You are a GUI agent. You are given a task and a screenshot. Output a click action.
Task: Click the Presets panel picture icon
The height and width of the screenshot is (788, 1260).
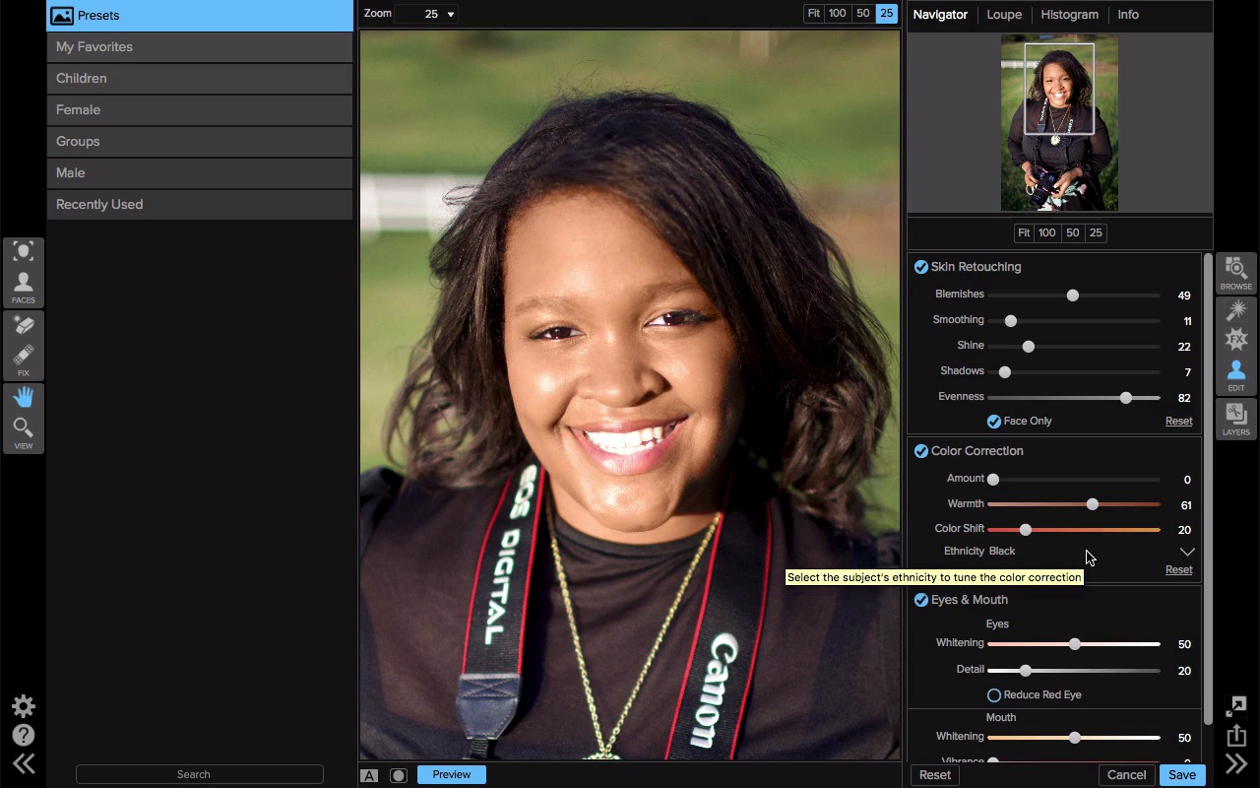click(62, 16)
